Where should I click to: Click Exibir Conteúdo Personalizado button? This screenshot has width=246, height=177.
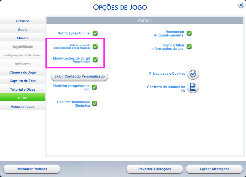click(x=79, y=76)
